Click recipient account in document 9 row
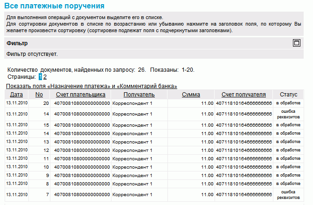The height and width of the screenshot is (205, 313). pyautogui.click(x=244, y=175)
